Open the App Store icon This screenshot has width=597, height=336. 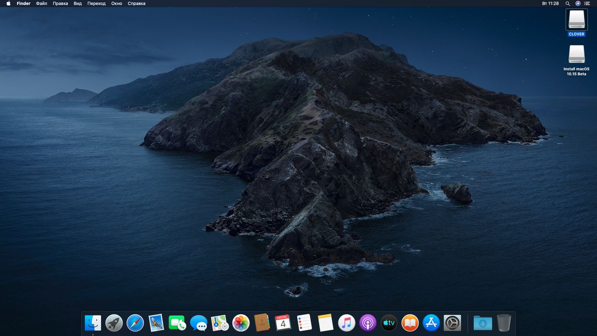coord(431,323)
